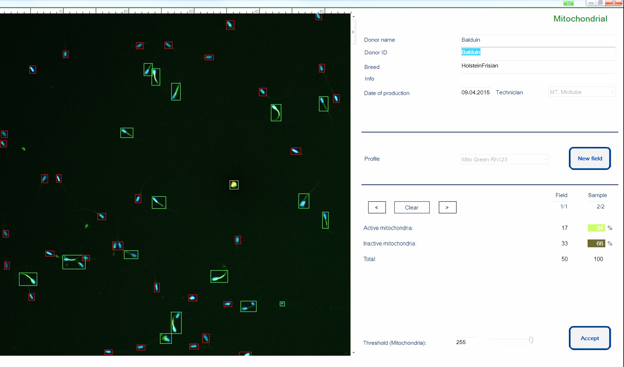Click the yellow-highlighted cell in the image
This screenshot has width=624, height=367.
[234, 185]
